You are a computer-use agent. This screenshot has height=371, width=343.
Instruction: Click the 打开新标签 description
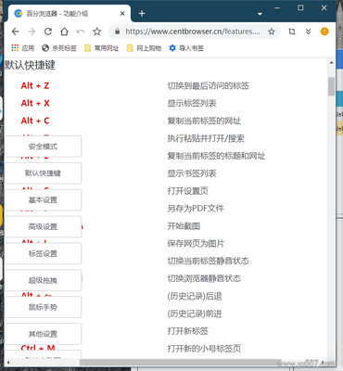pyautogui.click(x=188, y=331)
